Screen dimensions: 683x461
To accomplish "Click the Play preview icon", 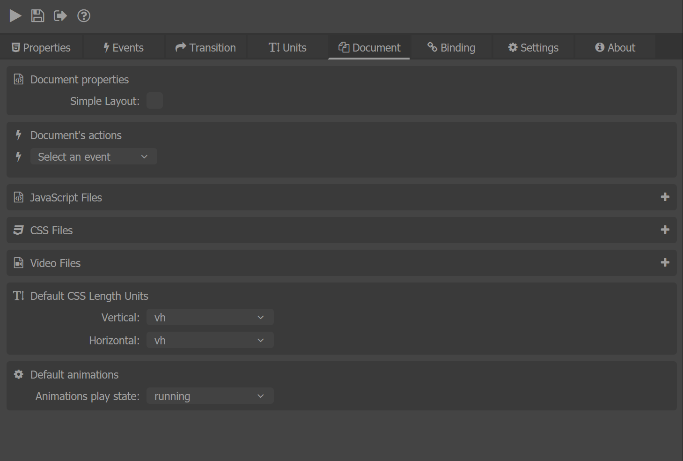I will point(15,16).
